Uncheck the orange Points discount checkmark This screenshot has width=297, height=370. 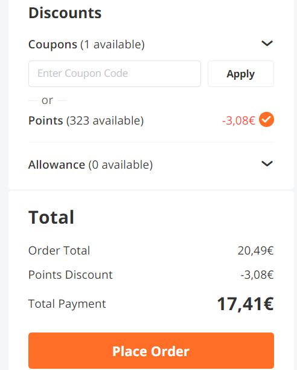tap(266, 120)
